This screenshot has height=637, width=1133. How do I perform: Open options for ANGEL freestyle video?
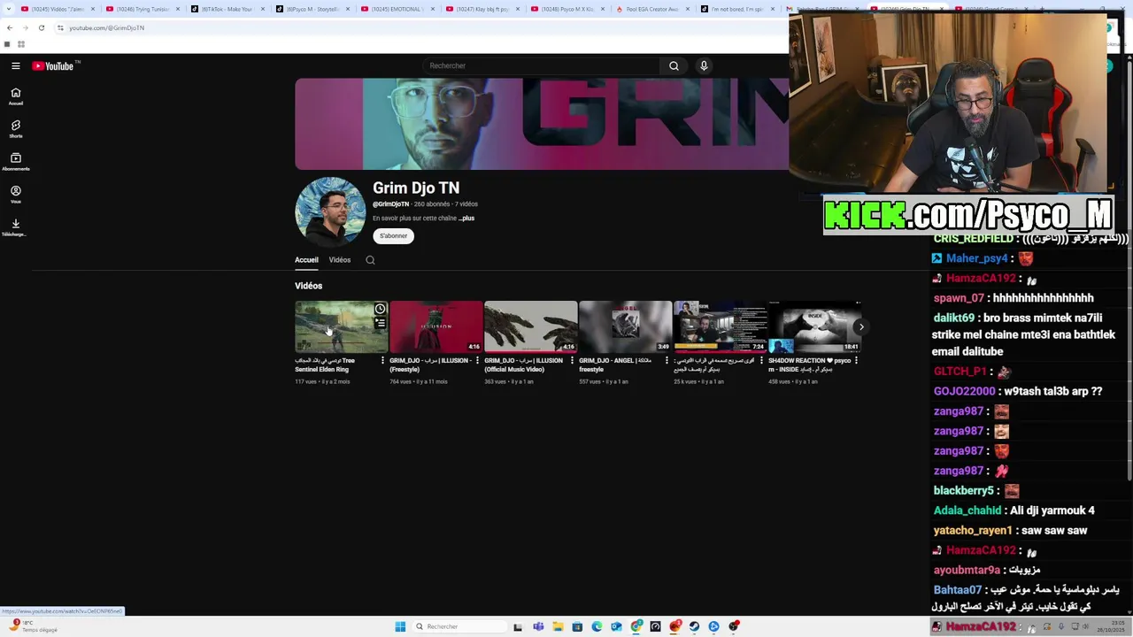[667, 360]
